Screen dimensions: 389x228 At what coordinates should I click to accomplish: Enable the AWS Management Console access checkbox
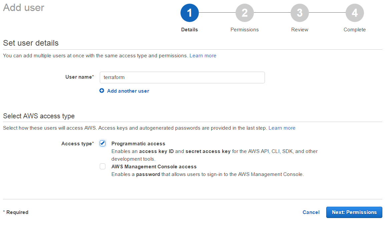pos(103,166)
